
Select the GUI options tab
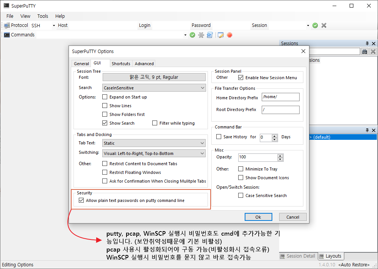coord(100,63)
